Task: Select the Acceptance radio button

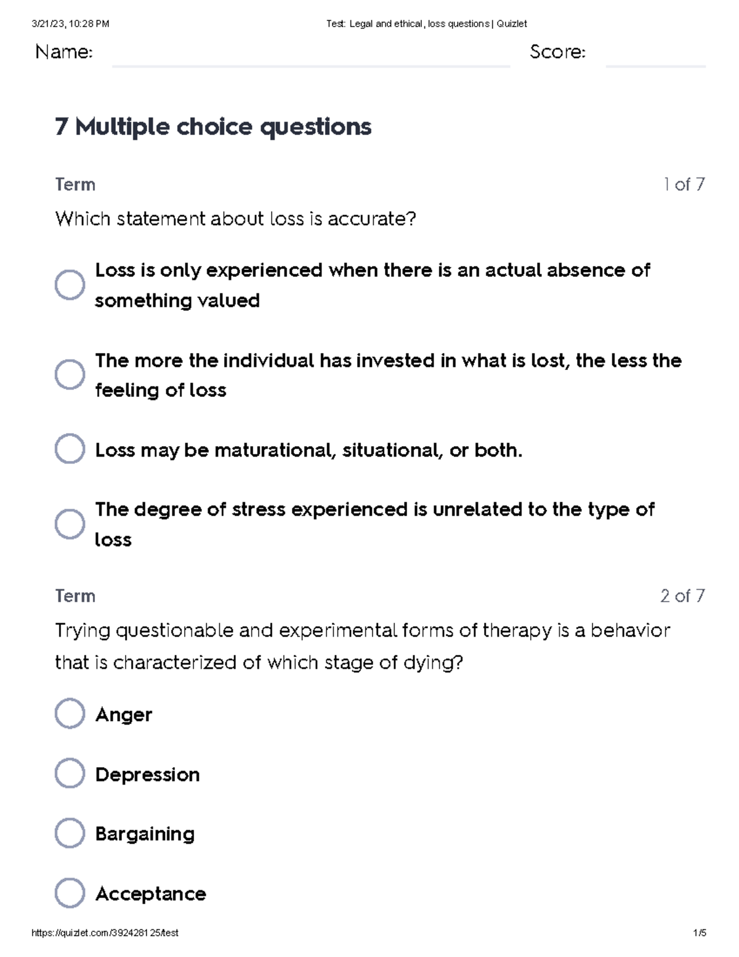Action: [x=70, y=893]
